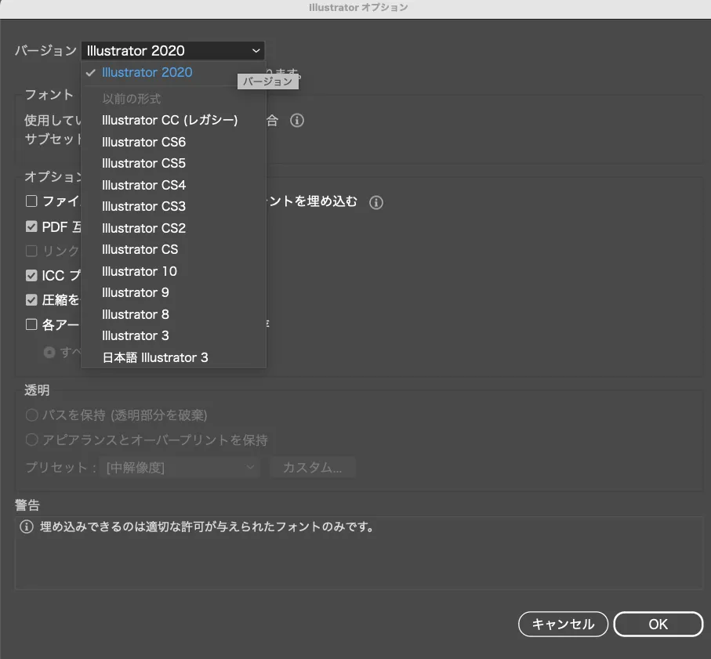This screenshot has height=659, width=711.
Task: Uncheck the PDF compatibility checkbox
Action: pyautogui.click(x=31, y=226)
